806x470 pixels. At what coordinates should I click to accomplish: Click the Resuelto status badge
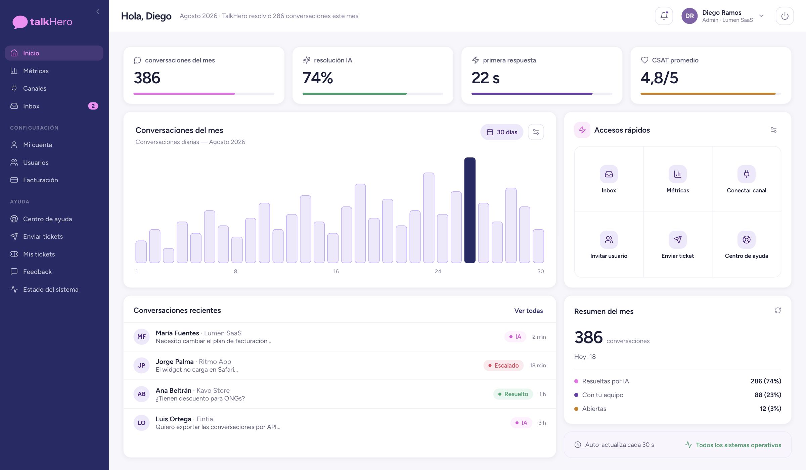(x=513, y=394)
